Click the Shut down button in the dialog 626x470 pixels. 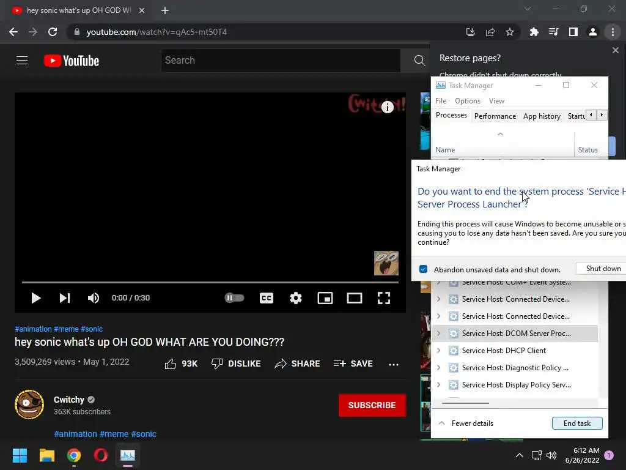pos(602,269)
